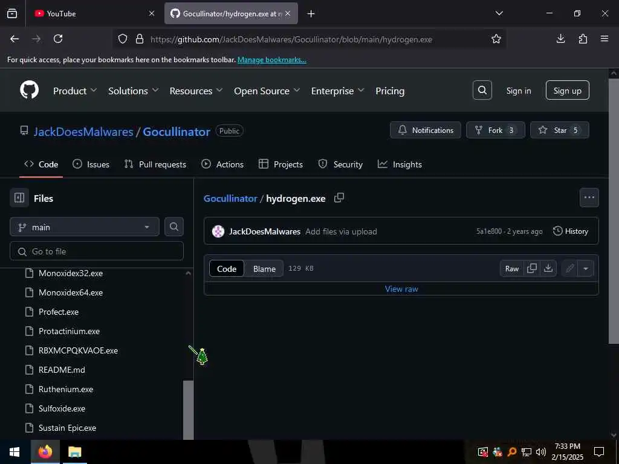Open a new browser tab
This screenshot has height=464, width=619.
[x=311, y=14]
